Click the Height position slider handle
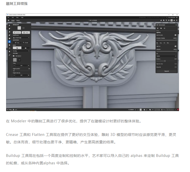 coord(14,71)
